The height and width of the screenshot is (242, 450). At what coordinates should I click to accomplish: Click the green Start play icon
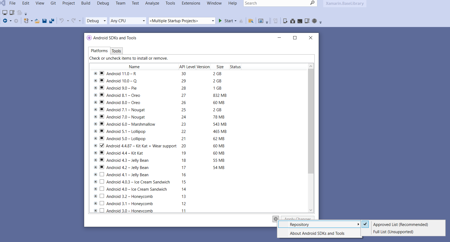pos(220,21)
